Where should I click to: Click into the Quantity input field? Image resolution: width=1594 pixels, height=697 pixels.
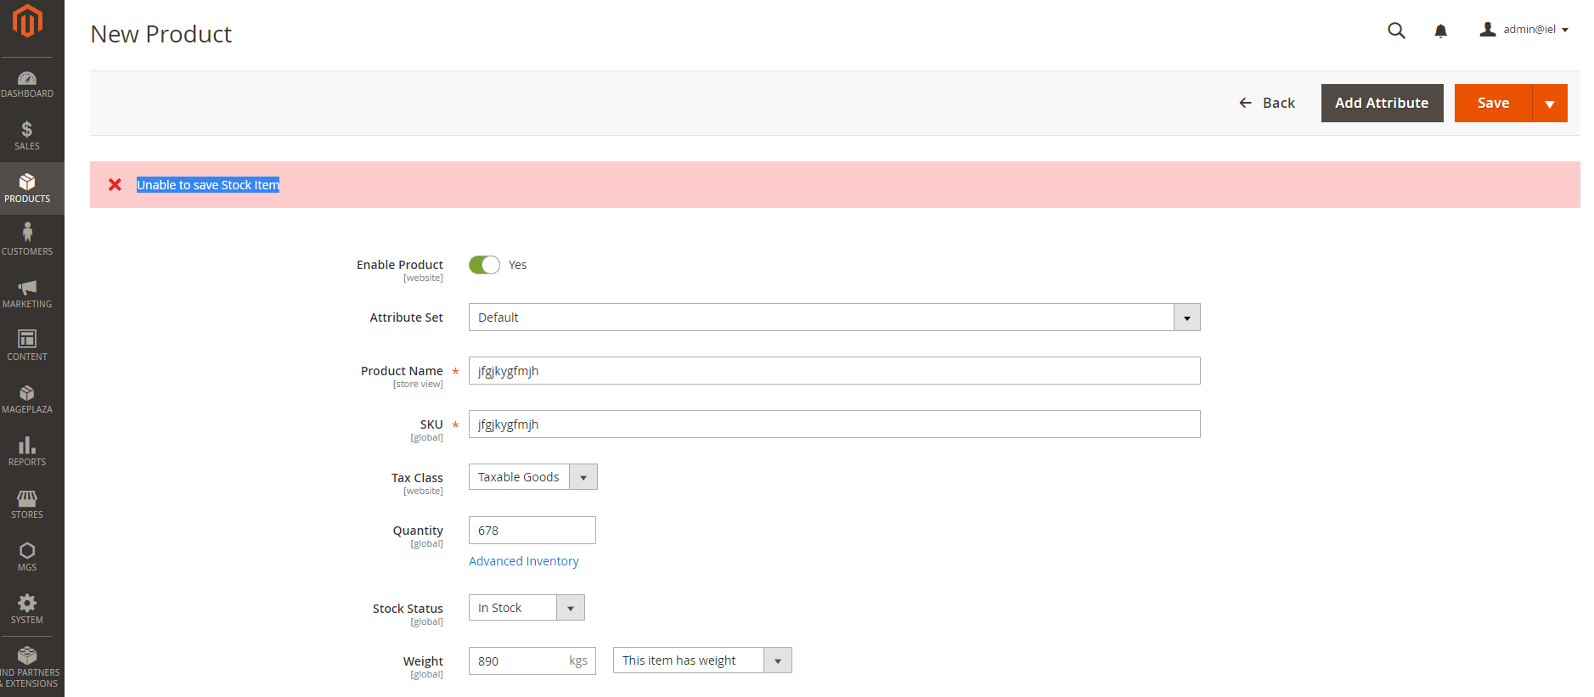(x=532, y=531)
